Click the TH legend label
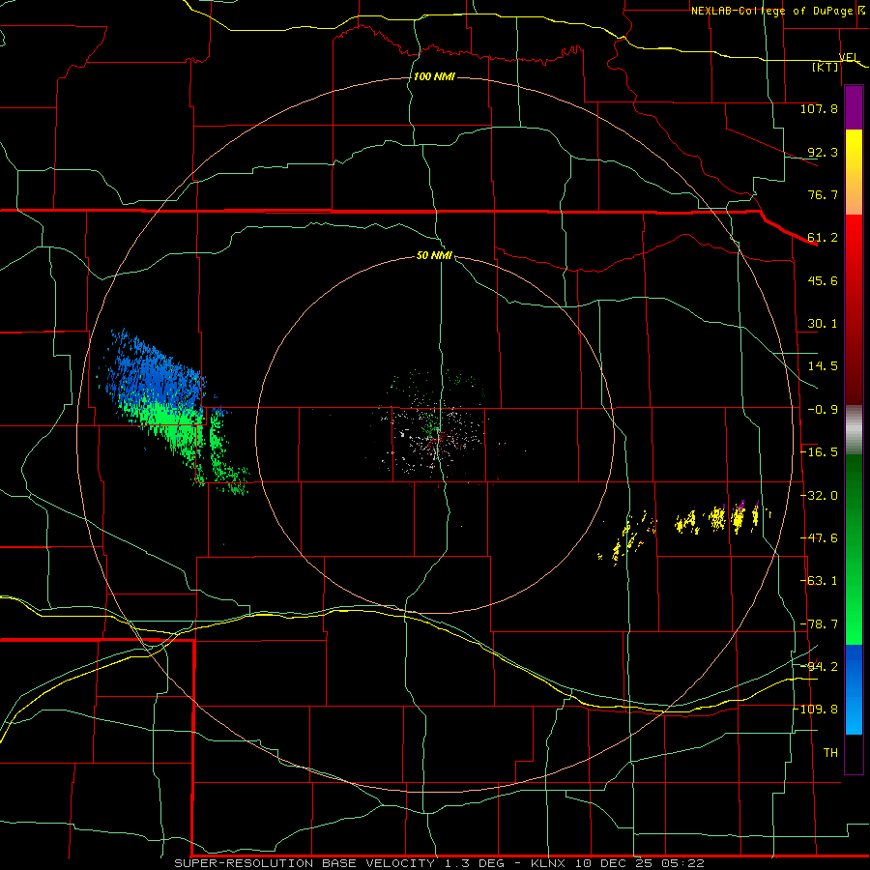 830,753
